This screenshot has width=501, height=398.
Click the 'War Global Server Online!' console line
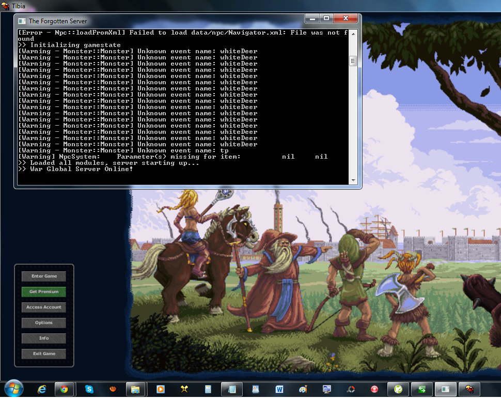pos(75,169)
